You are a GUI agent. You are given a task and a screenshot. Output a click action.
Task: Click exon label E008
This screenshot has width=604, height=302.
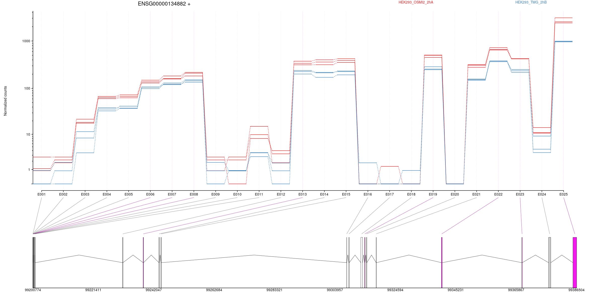coord(194,194)
